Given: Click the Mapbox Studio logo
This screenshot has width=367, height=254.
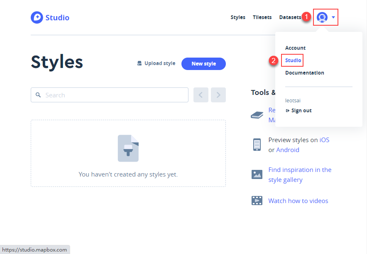Looking at the screenshot, I should (49, 17).
